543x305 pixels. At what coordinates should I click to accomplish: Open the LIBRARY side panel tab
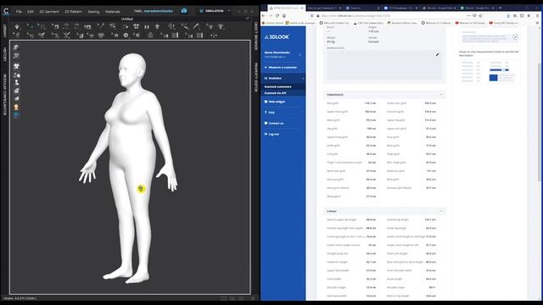5,30
